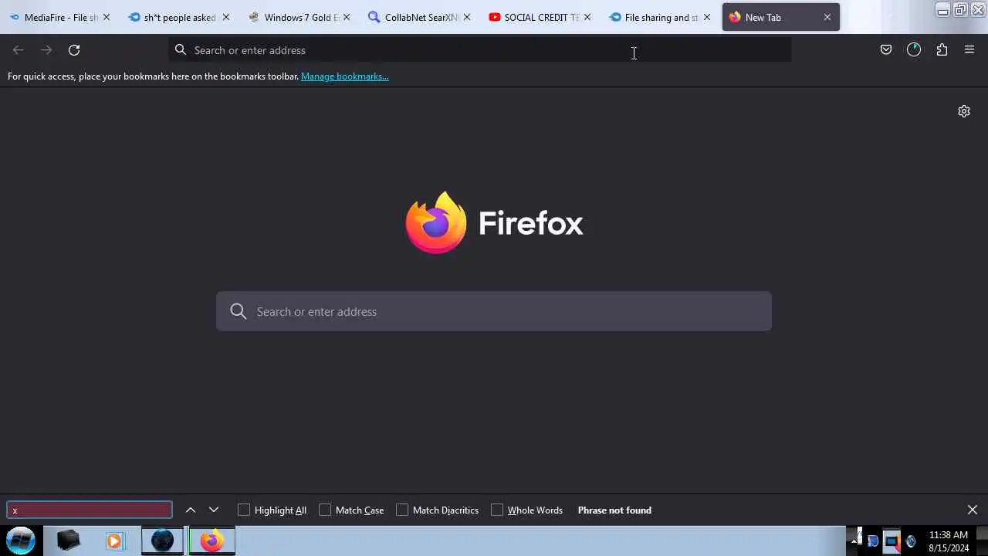Open the black box taskbar icon
The image size is (988, 556).
[x=68, y=541]
